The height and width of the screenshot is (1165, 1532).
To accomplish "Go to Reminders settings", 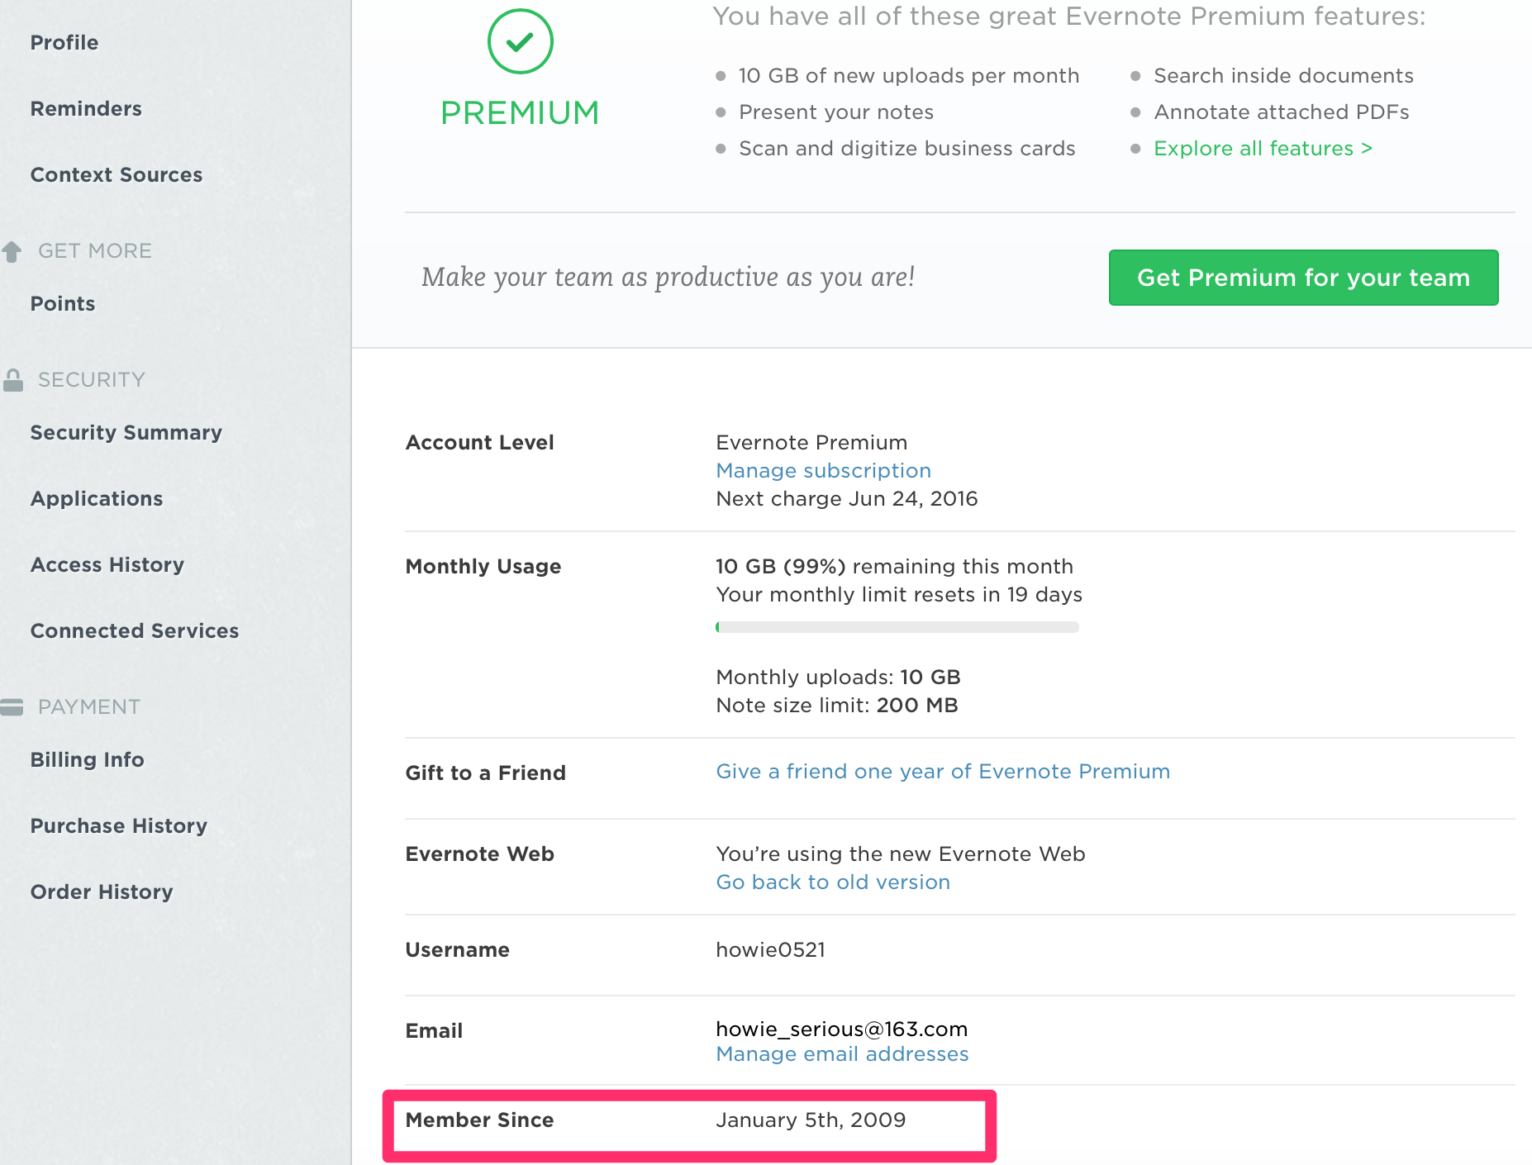I will tap(86, 109).
